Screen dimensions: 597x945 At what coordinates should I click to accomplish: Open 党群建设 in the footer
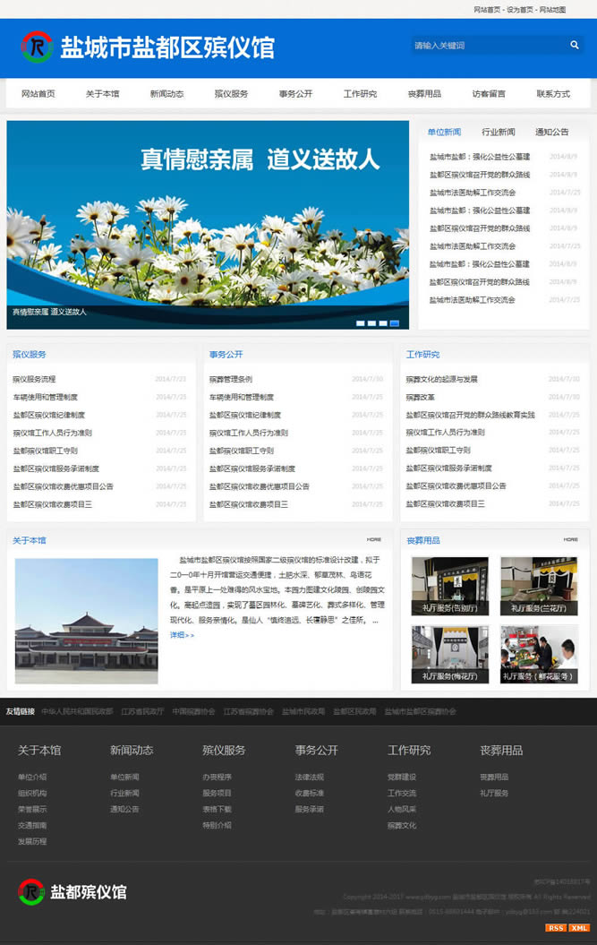[x=402, y=777]
